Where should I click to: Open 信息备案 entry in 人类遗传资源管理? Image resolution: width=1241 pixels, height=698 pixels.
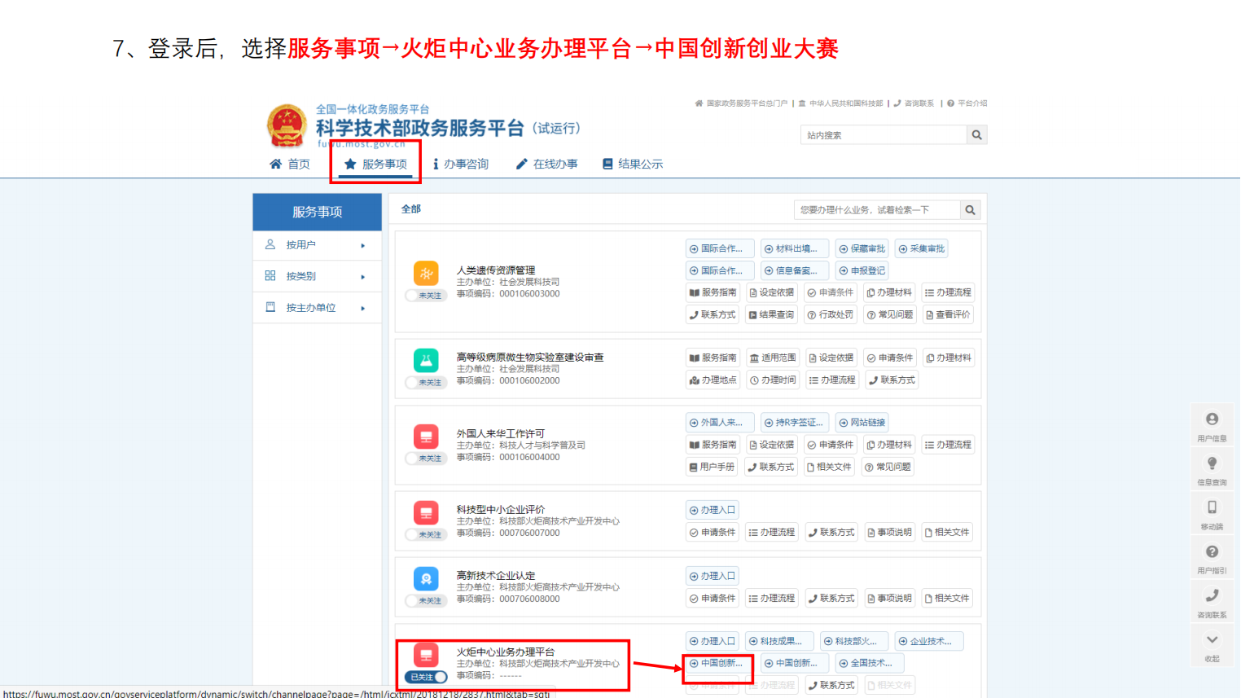pyautogui.click(x=795, y=270)
